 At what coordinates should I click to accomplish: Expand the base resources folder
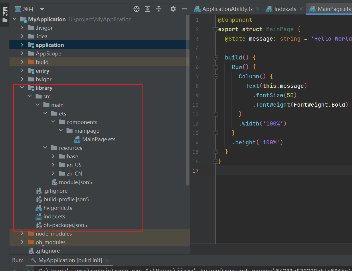(53, 156)
